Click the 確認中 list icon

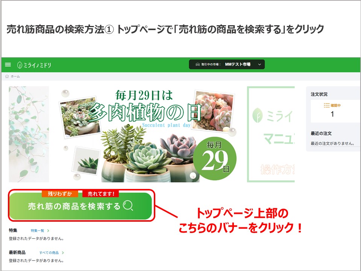point(326,105)
